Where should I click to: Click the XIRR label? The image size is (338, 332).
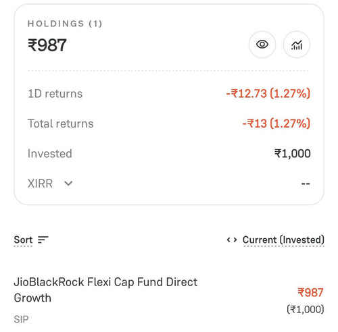pos(40,184)
